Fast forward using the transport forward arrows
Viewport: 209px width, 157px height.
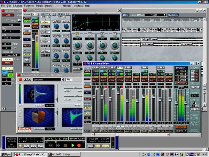pos(58,145)
